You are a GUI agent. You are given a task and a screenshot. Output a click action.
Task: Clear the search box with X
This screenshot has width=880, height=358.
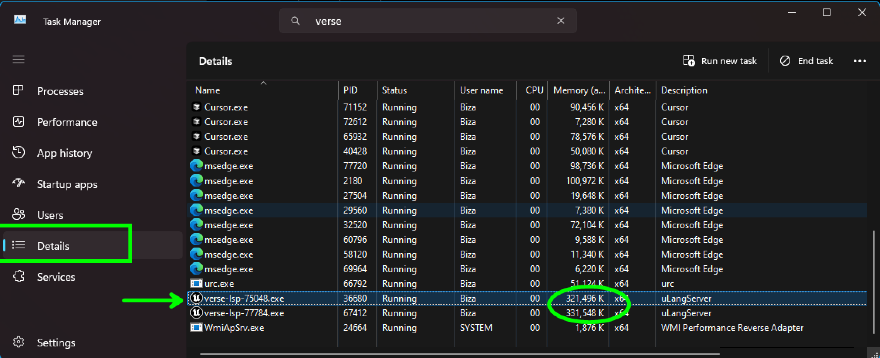point(560,21)
